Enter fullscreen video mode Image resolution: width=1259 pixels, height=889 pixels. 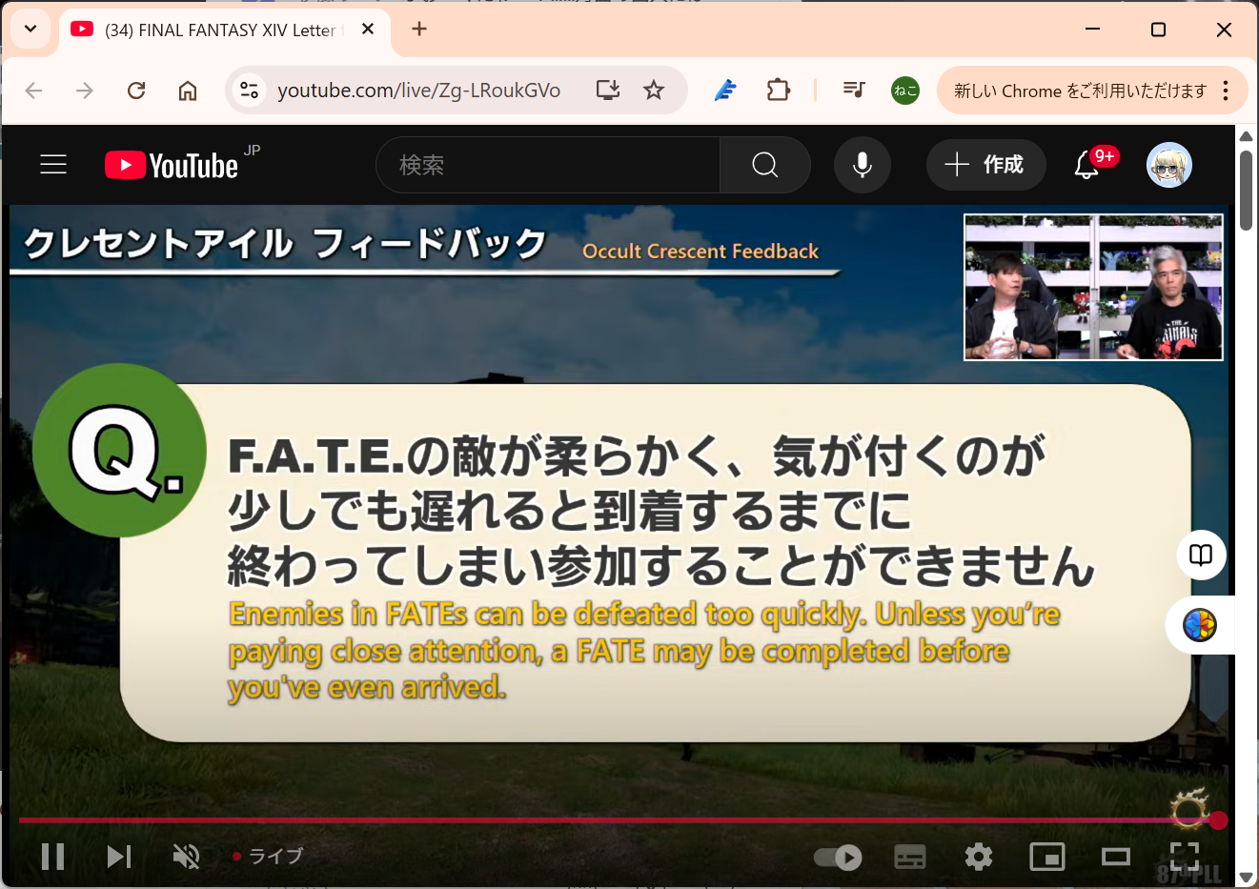click(x=1185, y=857)
